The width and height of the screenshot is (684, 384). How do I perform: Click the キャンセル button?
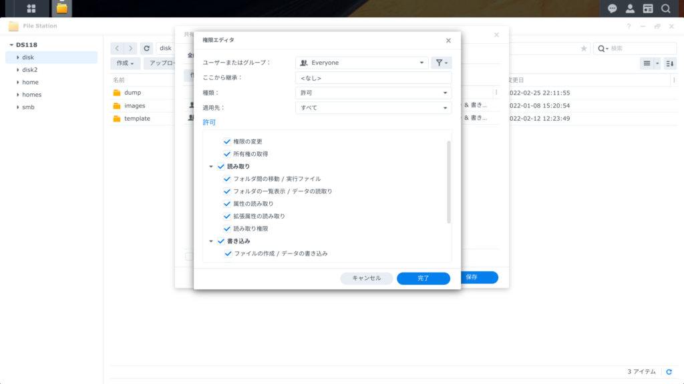(366, 278)
